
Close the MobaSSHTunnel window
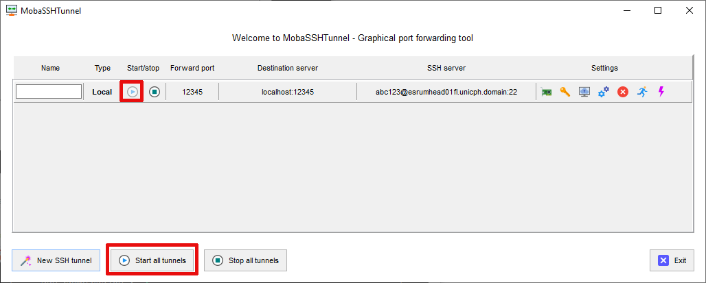pos(689,11)
